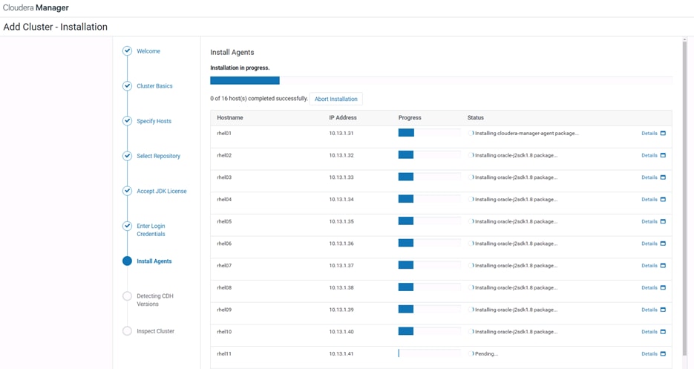This screenshot has height=369, width=694.
Task: Go to the Select Repository step
Action: [158, 156]
